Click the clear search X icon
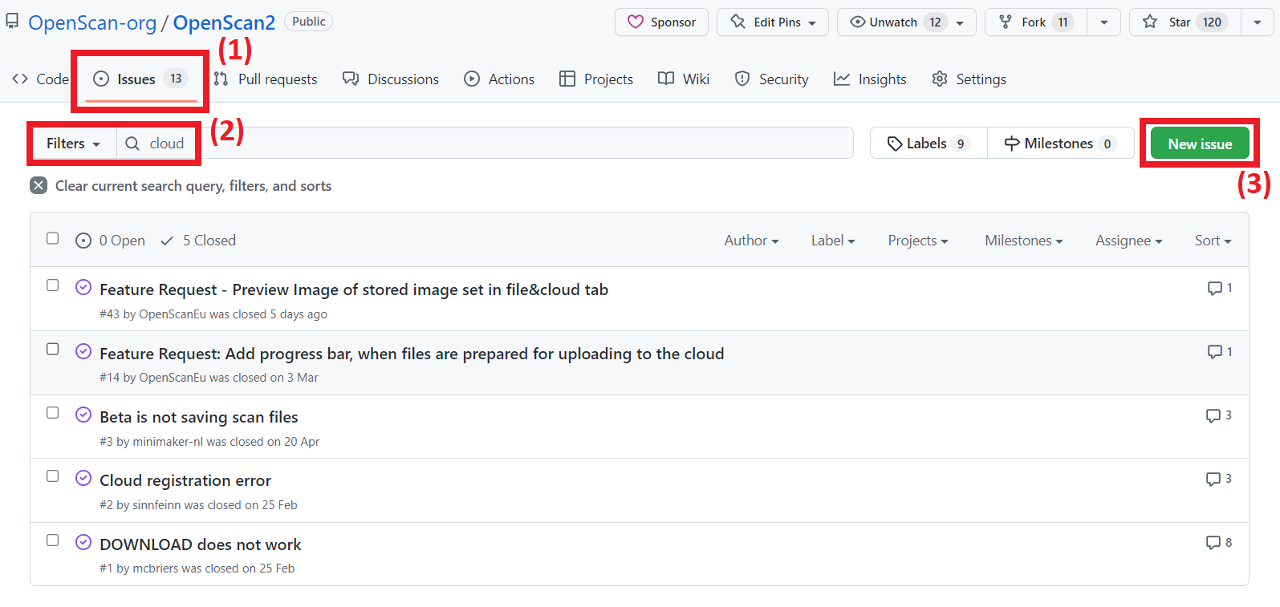 point(39,185)
